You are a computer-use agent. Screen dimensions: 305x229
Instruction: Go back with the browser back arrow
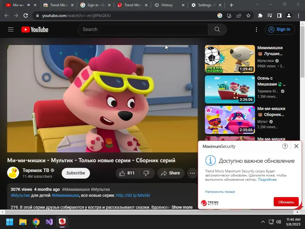[x=7, y=16]
